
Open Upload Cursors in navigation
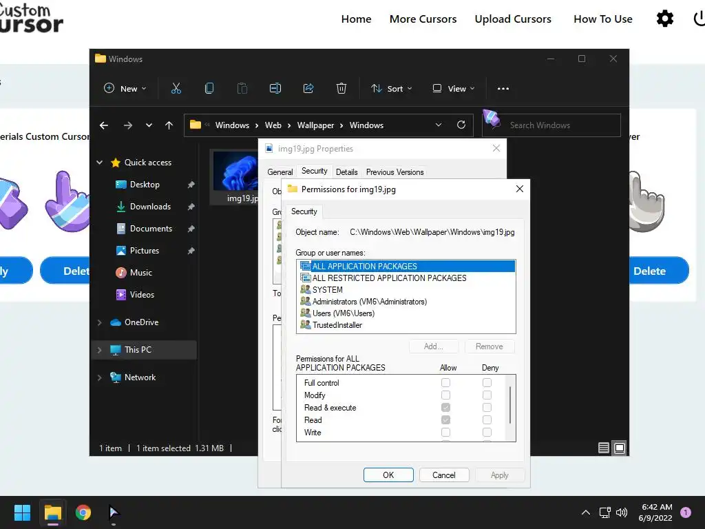513,19
